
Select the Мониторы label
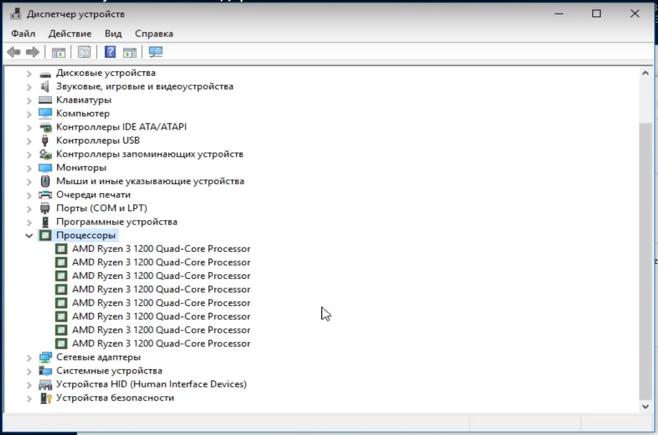pos(81,168)
